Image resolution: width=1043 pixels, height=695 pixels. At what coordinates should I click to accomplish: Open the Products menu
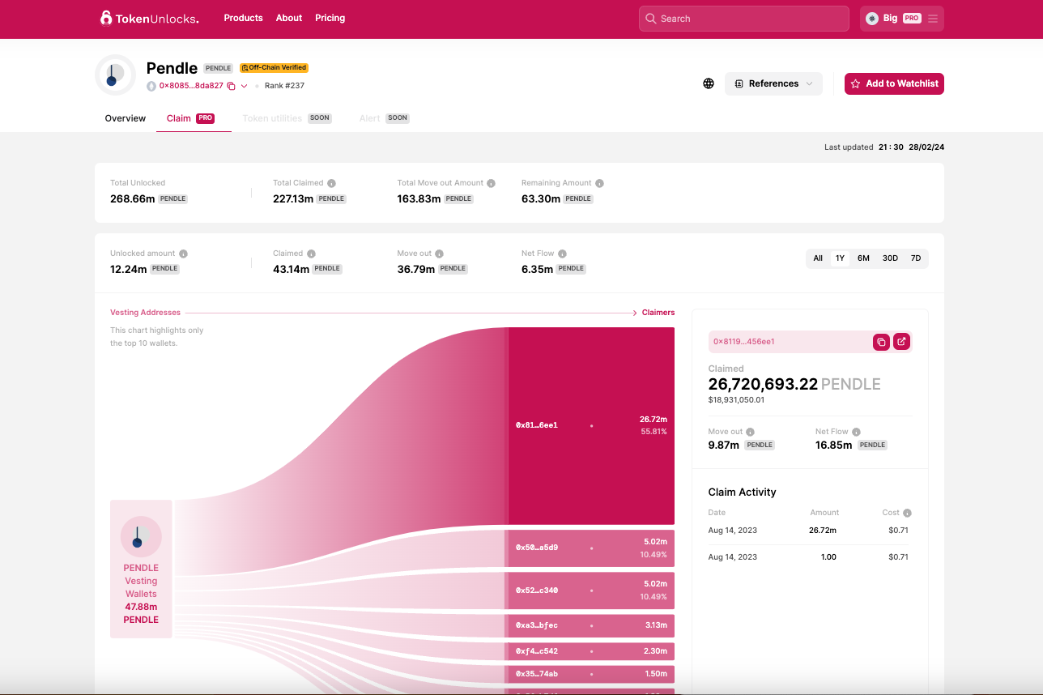243,18
